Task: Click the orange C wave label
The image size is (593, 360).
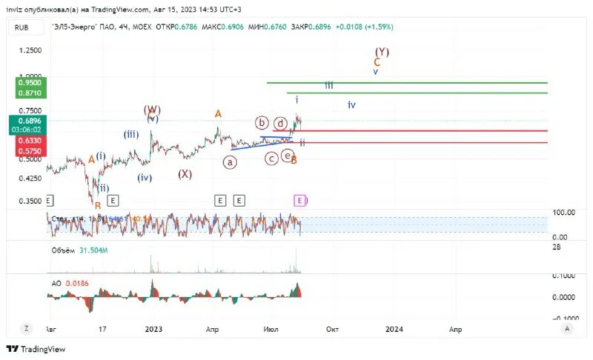Action: pos(377,63)
